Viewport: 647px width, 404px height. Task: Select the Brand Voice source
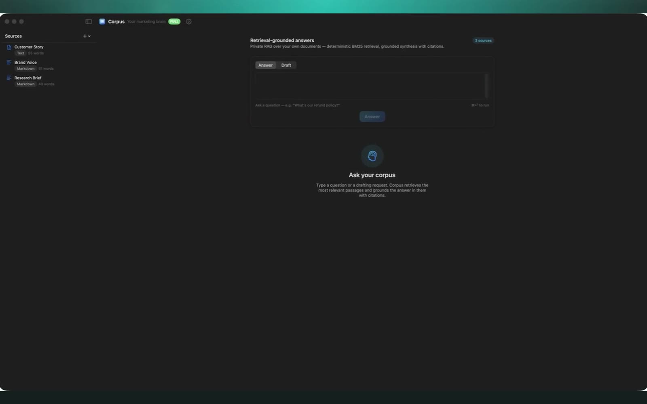[x=49, y=65]
